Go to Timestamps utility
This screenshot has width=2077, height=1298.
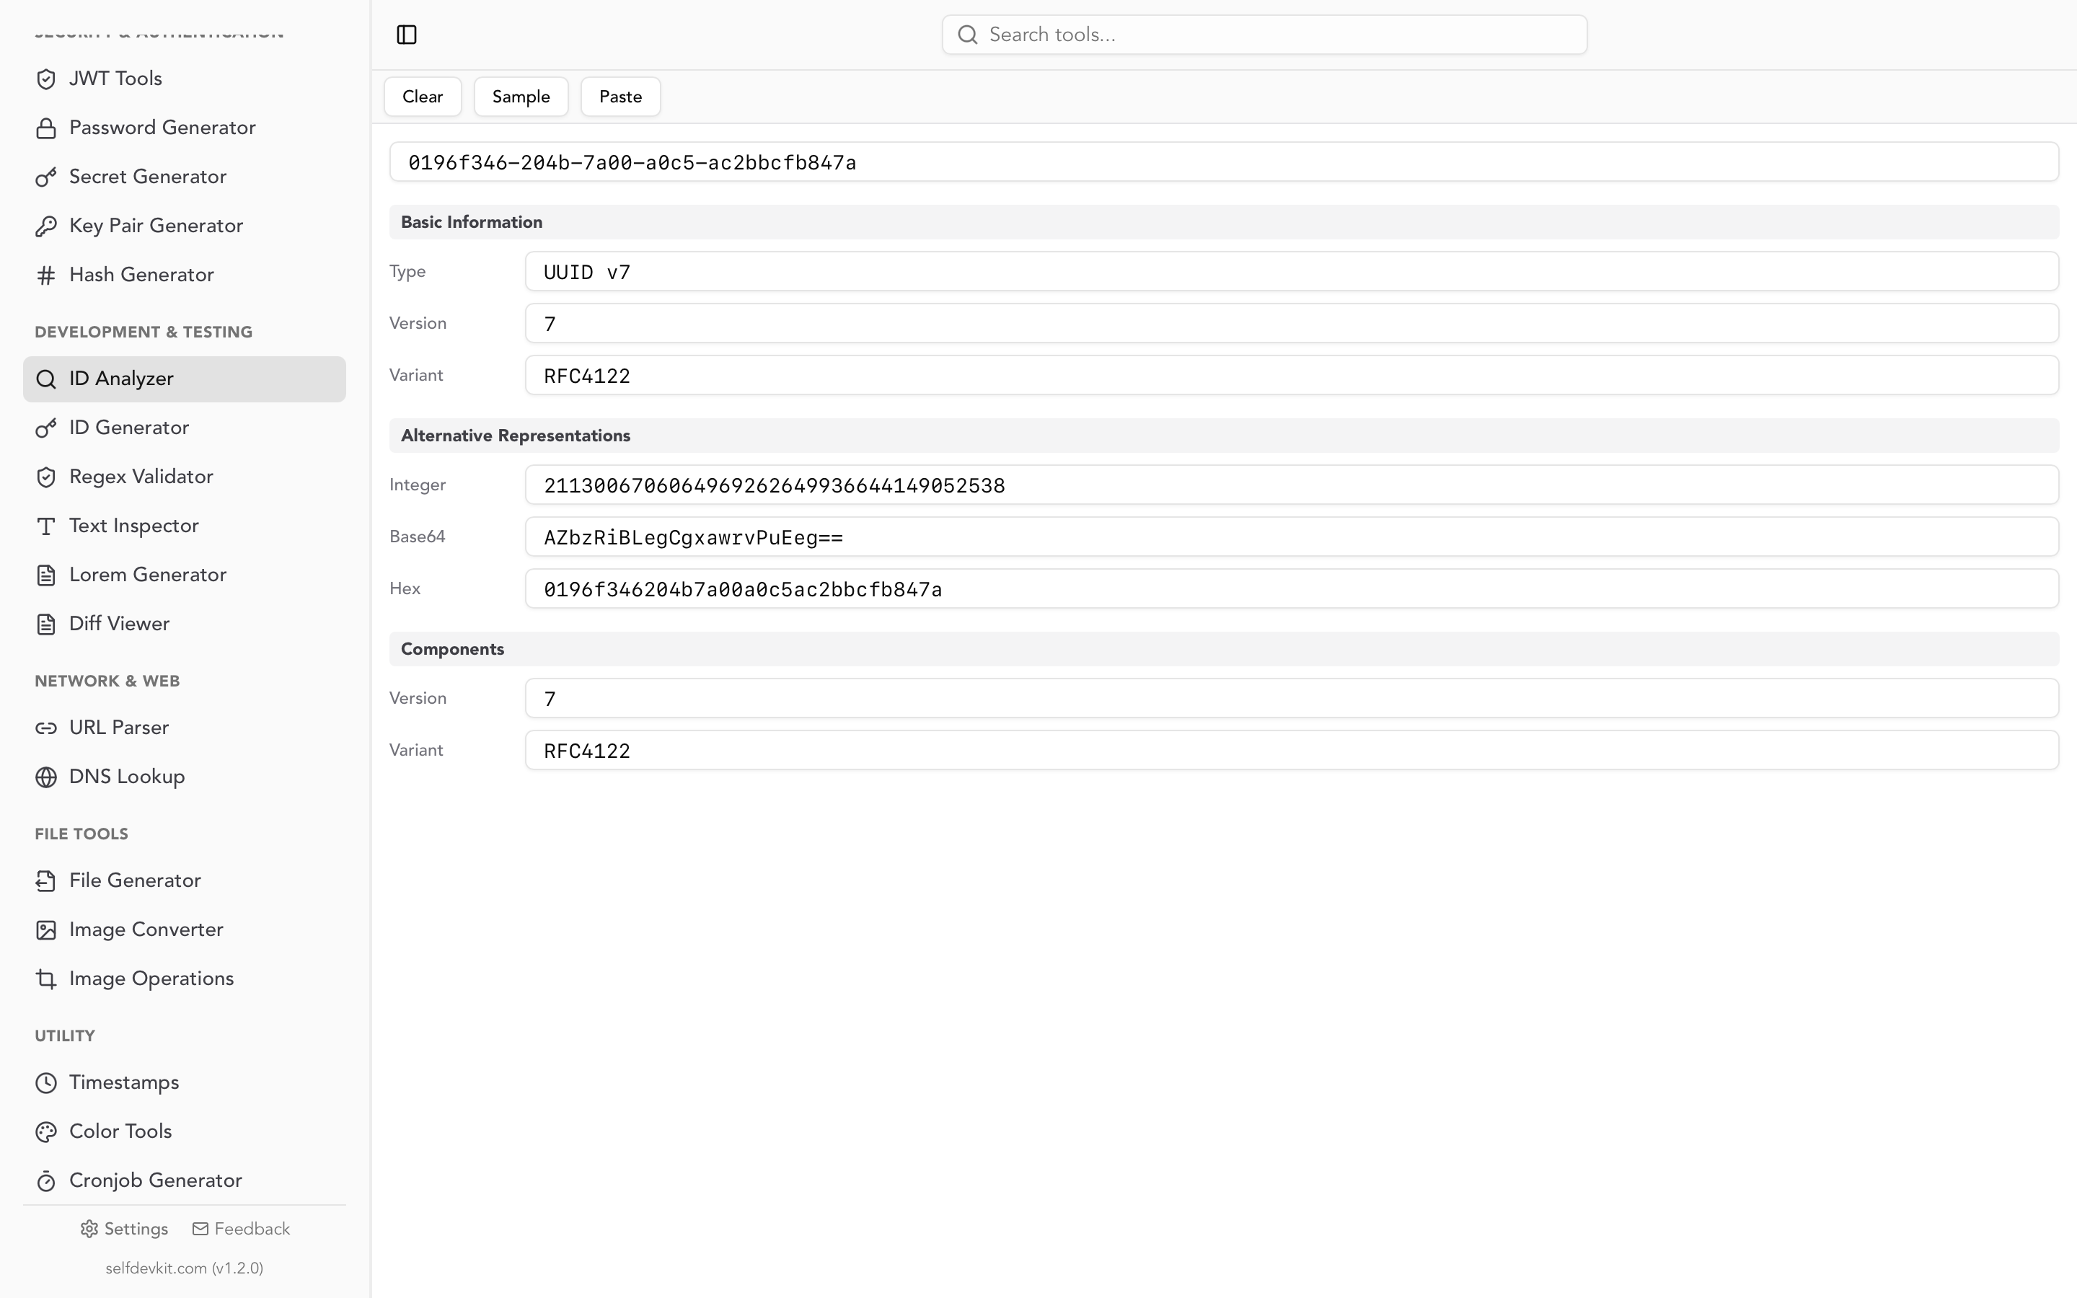point(185,1082)
